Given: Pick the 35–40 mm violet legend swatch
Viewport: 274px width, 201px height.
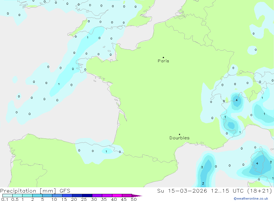Looking at the screenshot, I should pyautogui.click(x=107, y=196).
